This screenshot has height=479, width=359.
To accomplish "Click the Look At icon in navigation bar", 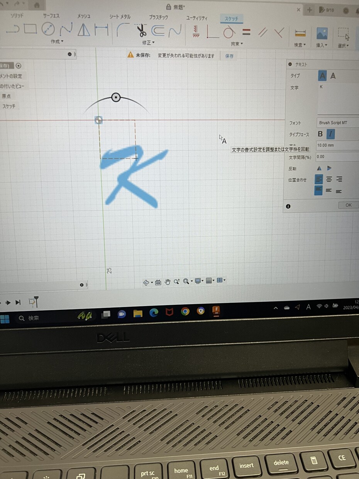I will point(158,282).
